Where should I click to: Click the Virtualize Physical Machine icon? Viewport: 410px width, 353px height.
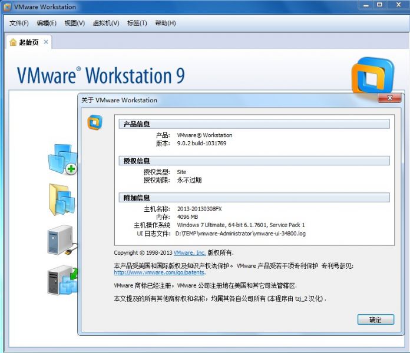[62, 279]
